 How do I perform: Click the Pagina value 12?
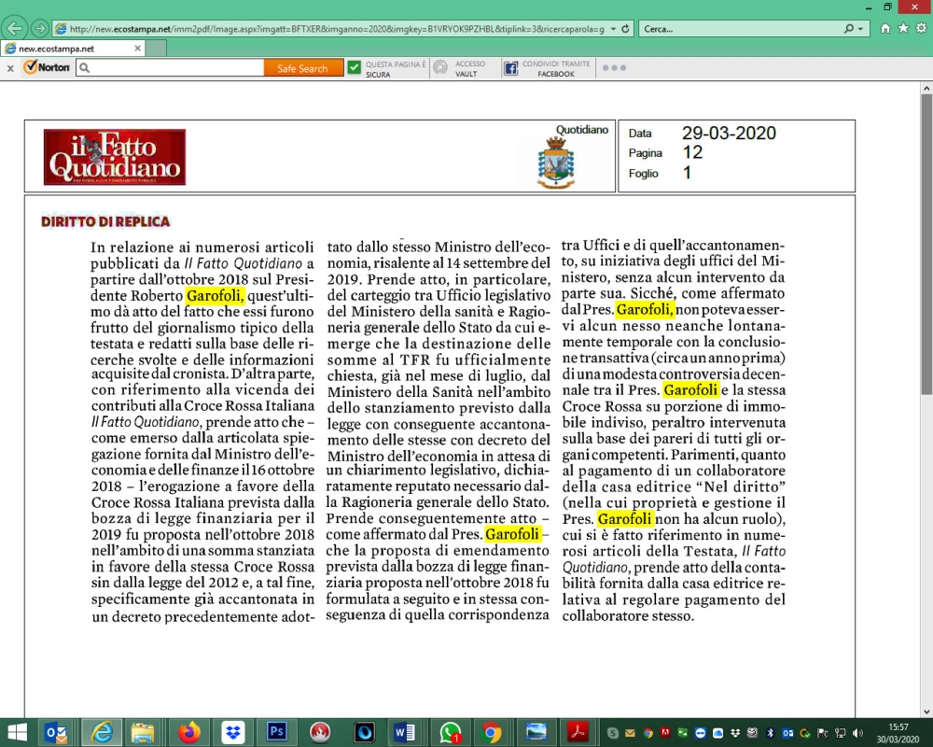(x=692, y=152)
